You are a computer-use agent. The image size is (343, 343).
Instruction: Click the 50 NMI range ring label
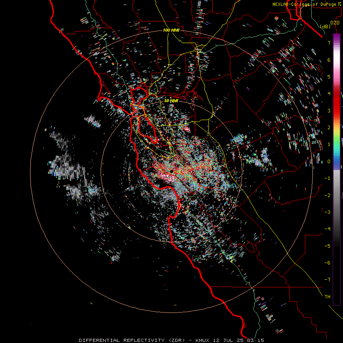pos(171,101)
